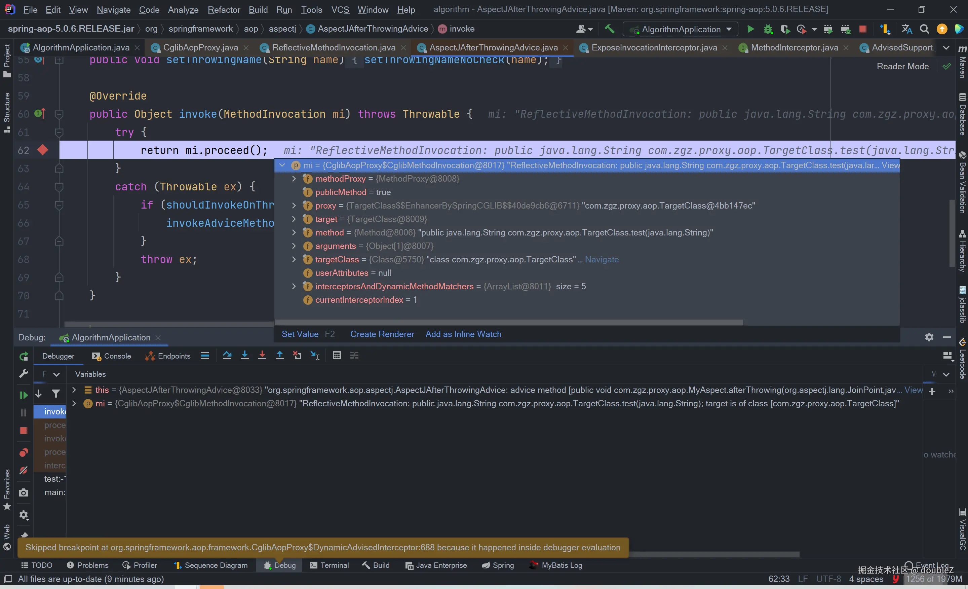Switch to the CglibAopProxy.java tab
This screenshot has height=589, width=968.
coord(200,47)
